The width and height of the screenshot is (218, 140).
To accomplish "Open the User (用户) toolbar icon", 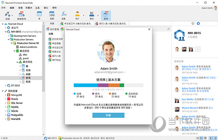I will 77,15.
